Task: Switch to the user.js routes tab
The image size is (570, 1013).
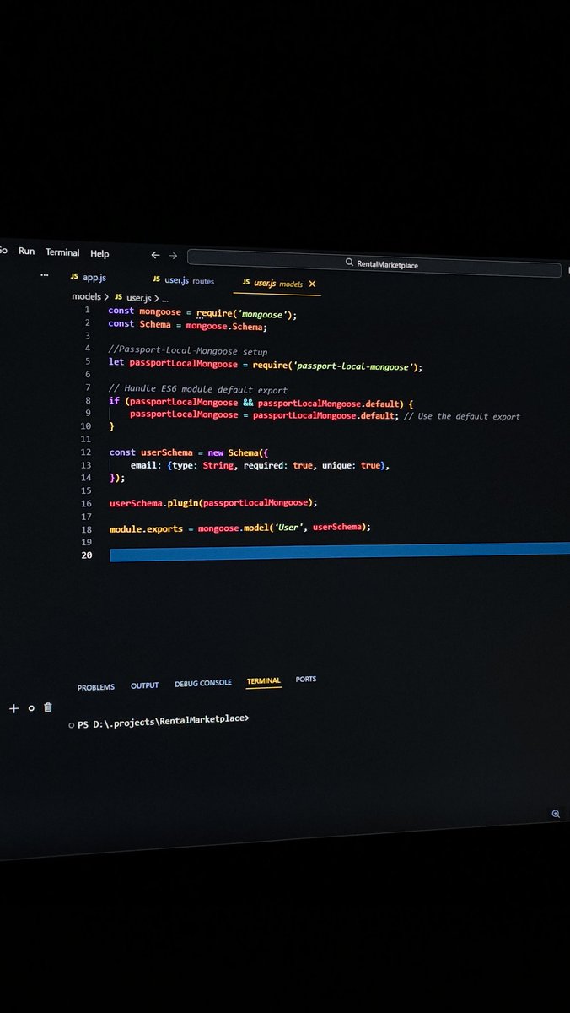Action: tap(184, 280)
